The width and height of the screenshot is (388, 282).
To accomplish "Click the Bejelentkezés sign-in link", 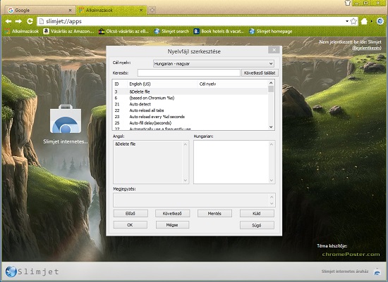I will pos(367,48).
